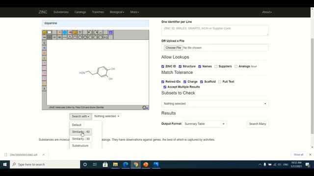The height and width of the screenshot is (176, 314).
Task: Click the purple info icon in the editor
Action: (110, 32)
